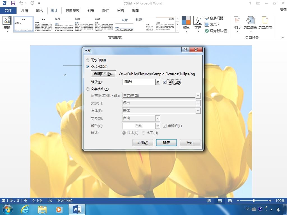Click the Scale value field showing 150%
Screen dimensions: 287x215
pos(139,82)
